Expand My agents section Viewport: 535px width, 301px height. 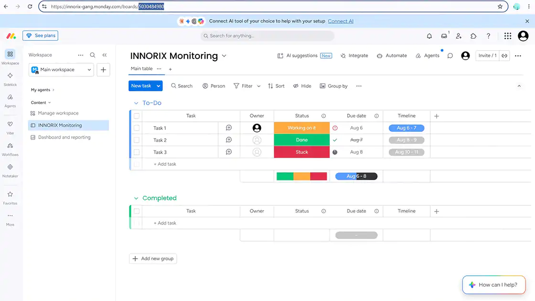[x=43, y=90]
